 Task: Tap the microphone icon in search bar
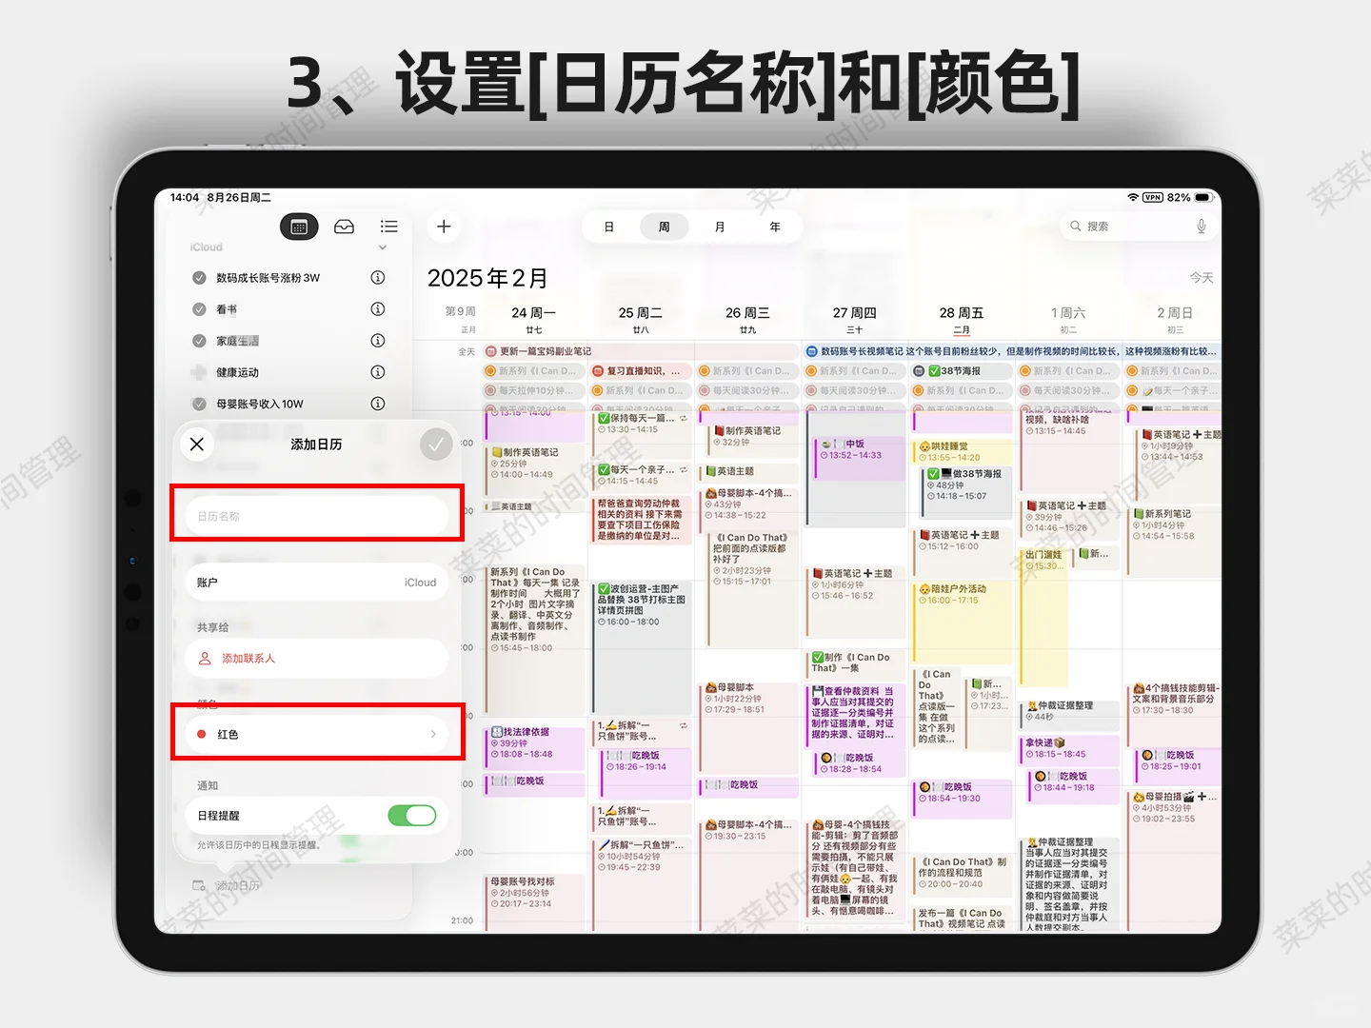pos(1202,227)
